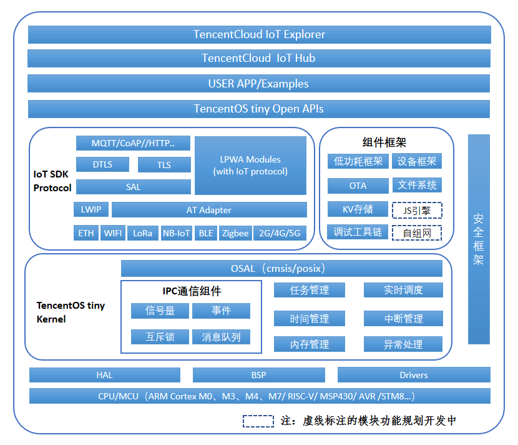Select the 消息队列 box in IPC
This screenshot has height=445, width=518.
click(x=221, y=337)
